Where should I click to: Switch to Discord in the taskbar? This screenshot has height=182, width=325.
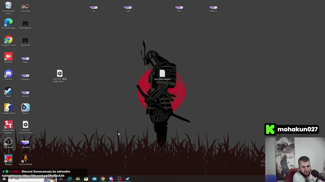111,179
